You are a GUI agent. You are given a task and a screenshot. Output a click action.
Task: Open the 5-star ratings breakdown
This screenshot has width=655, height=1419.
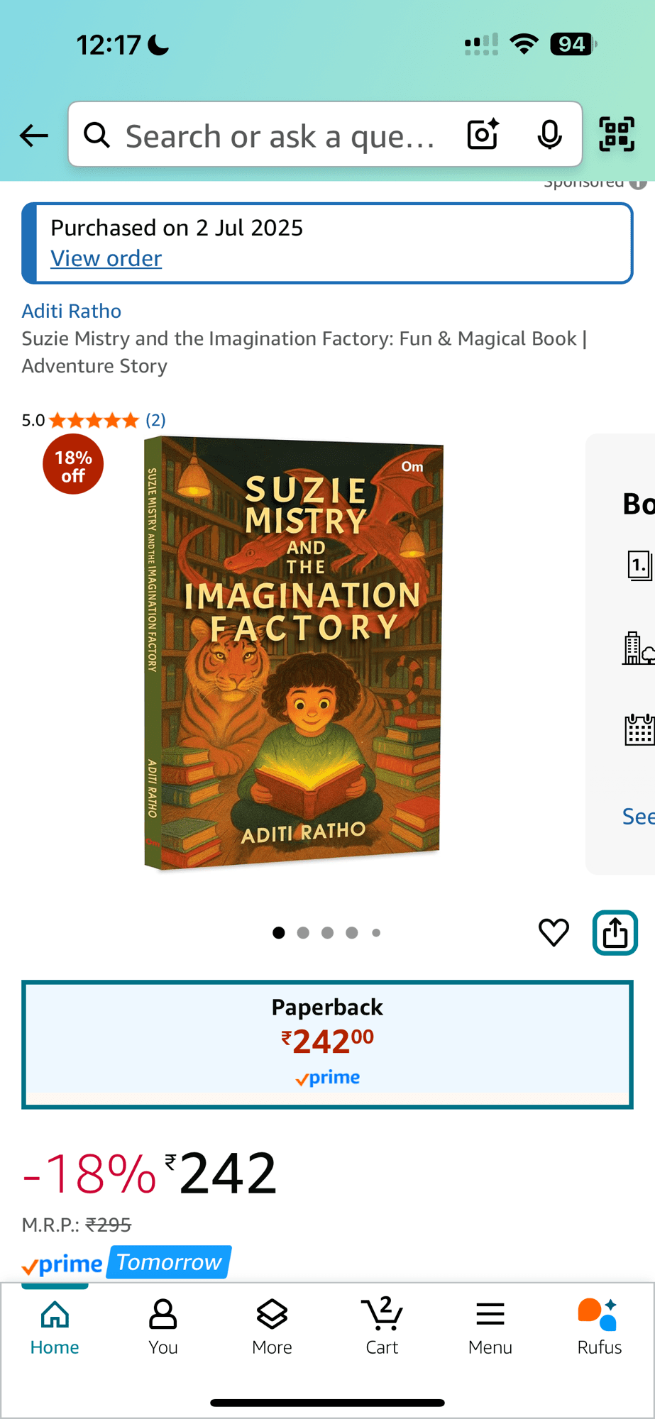[94, 420]
